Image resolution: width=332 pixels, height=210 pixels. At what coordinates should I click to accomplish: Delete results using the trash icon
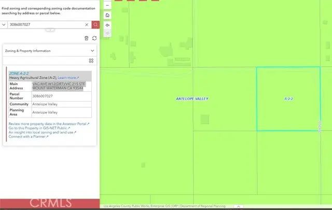pos(86,38)
